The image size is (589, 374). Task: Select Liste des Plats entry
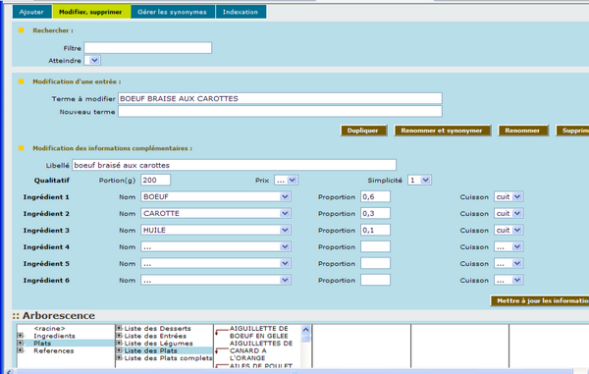(x=150, y=351)
